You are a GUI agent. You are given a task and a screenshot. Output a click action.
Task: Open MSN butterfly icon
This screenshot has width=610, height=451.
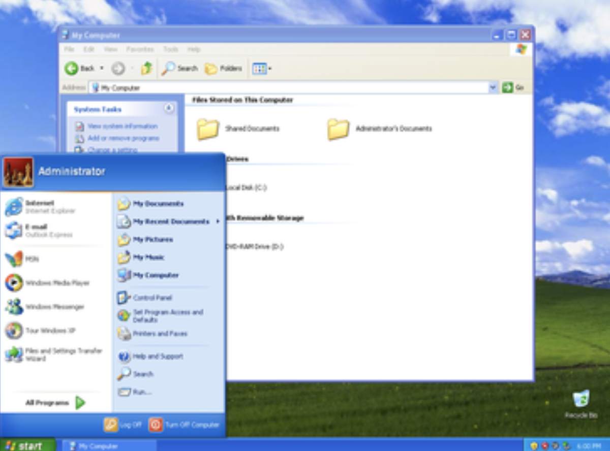[x=14, y=259]
